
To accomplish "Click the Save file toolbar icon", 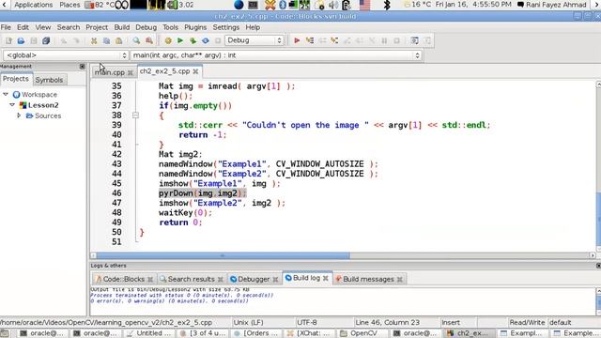I will point(34,40).
